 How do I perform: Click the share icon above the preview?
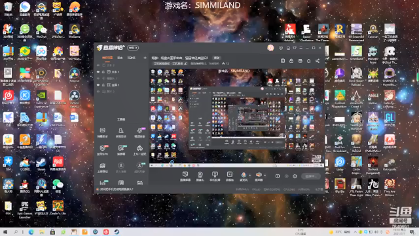(317, 61)
